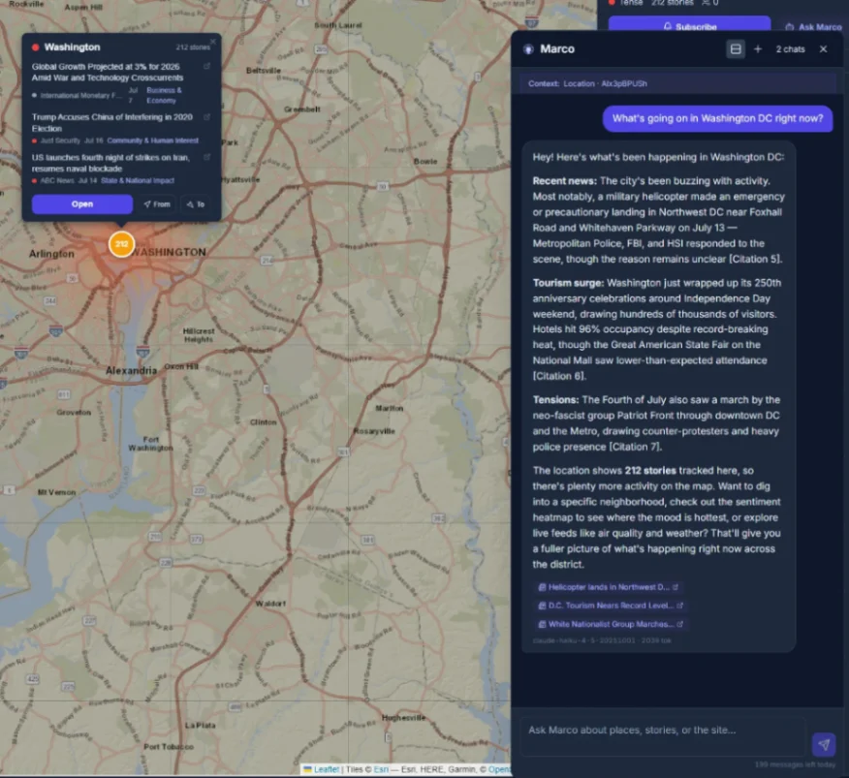This screenshot has width=849, height=778.
Task: Open citation chip D.C. Tourism Nears Record Level
Action: click(611, 606)
